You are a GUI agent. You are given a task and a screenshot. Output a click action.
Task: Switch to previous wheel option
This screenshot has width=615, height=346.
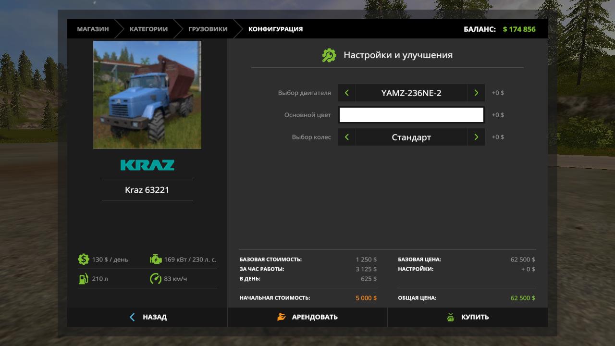tap(347, 137)
